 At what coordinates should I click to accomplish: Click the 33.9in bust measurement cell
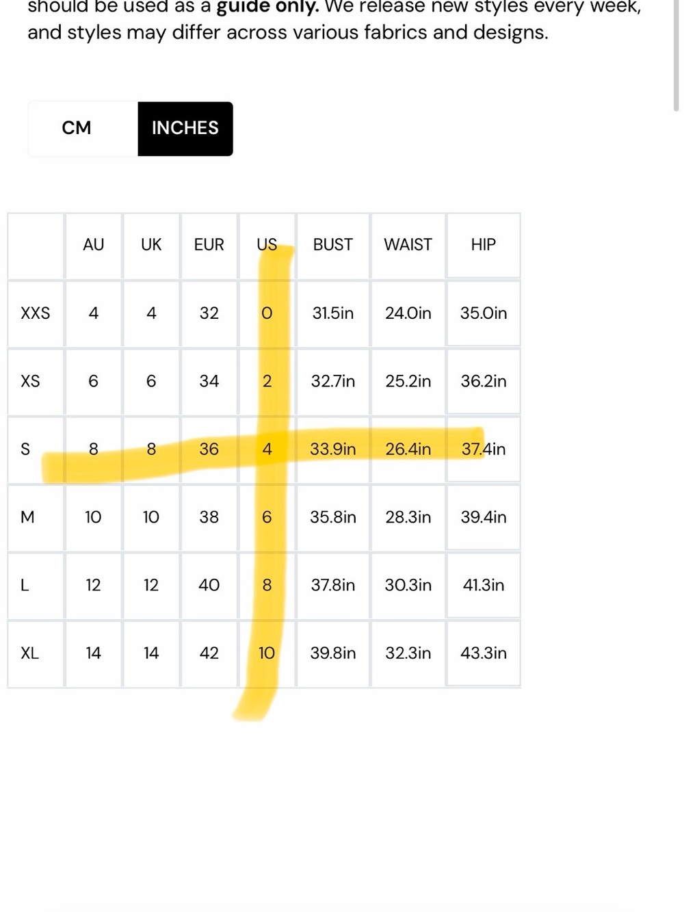coord(333,450)
